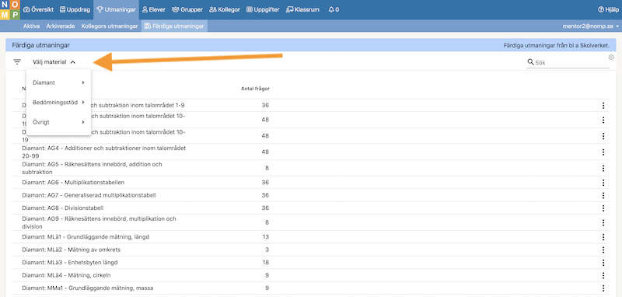Image resolution: width=622 pixels, height=297 pixels.
Task: Switch to the Aktiva tab
Action: [x=31, y=26]
